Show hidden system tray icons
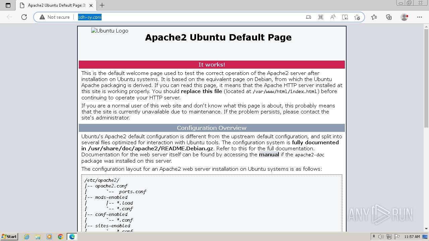 (x=374, y=237)
